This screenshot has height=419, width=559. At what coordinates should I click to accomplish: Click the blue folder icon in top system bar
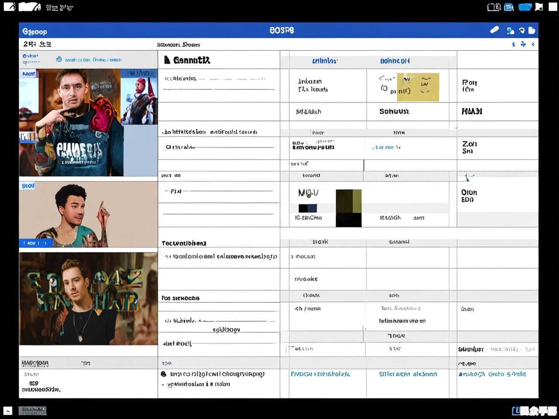pos(524,7)
